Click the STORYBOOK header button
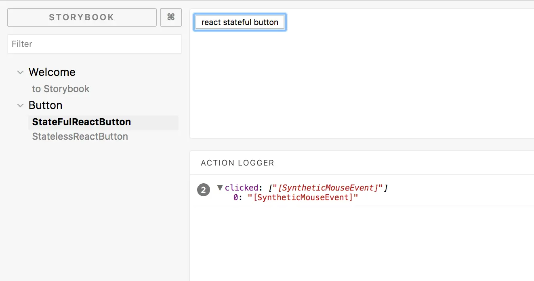This screenshot has height=281, width=534. tap(82, 17)
